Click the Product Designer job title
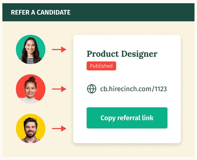The image size is (197, 160). click(x=122, y=54)
